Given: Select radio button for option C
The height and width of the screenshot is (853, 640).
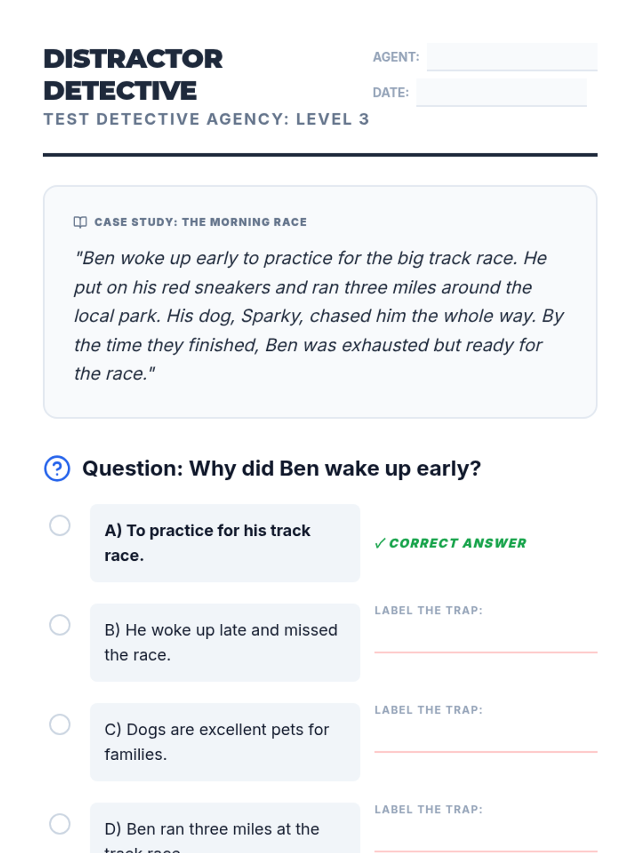Looking at the screenshot, I should point(60,725).
